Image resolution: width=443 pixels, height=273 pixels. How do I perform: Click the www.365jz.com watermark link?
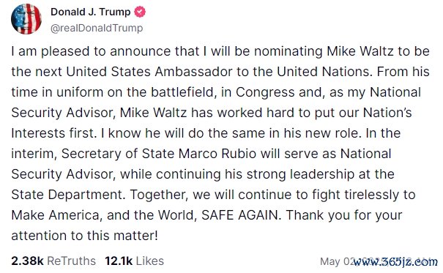coord(395,262)
